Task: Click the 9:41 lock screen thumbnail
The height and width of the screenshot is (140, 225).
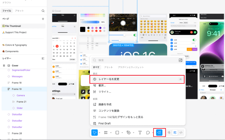Action: click(212, 52)
